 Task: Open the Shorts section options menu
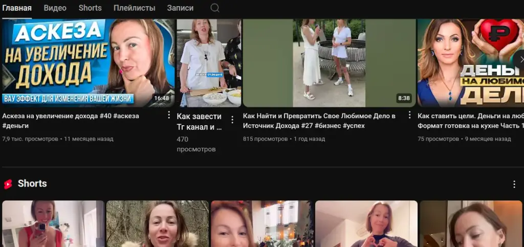point(514,184)
